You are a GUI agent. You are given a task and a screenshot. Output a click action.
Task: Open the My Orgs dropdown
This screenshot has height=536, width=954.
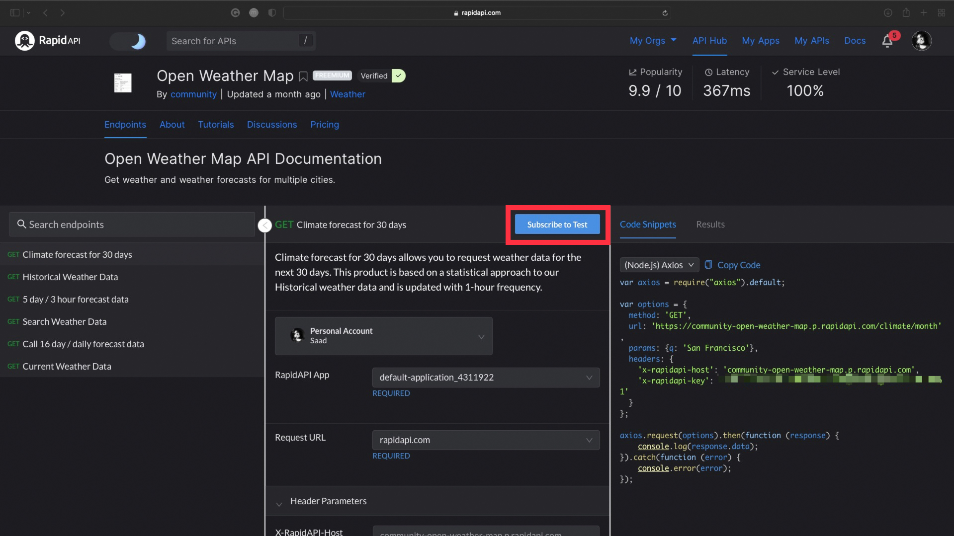click(653, 41)
